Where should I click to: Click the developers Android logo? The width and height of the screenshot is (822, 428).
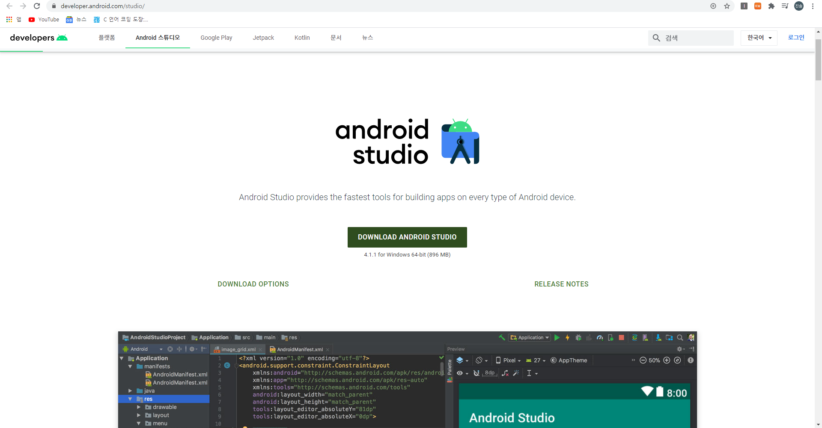tap(39, 38)
